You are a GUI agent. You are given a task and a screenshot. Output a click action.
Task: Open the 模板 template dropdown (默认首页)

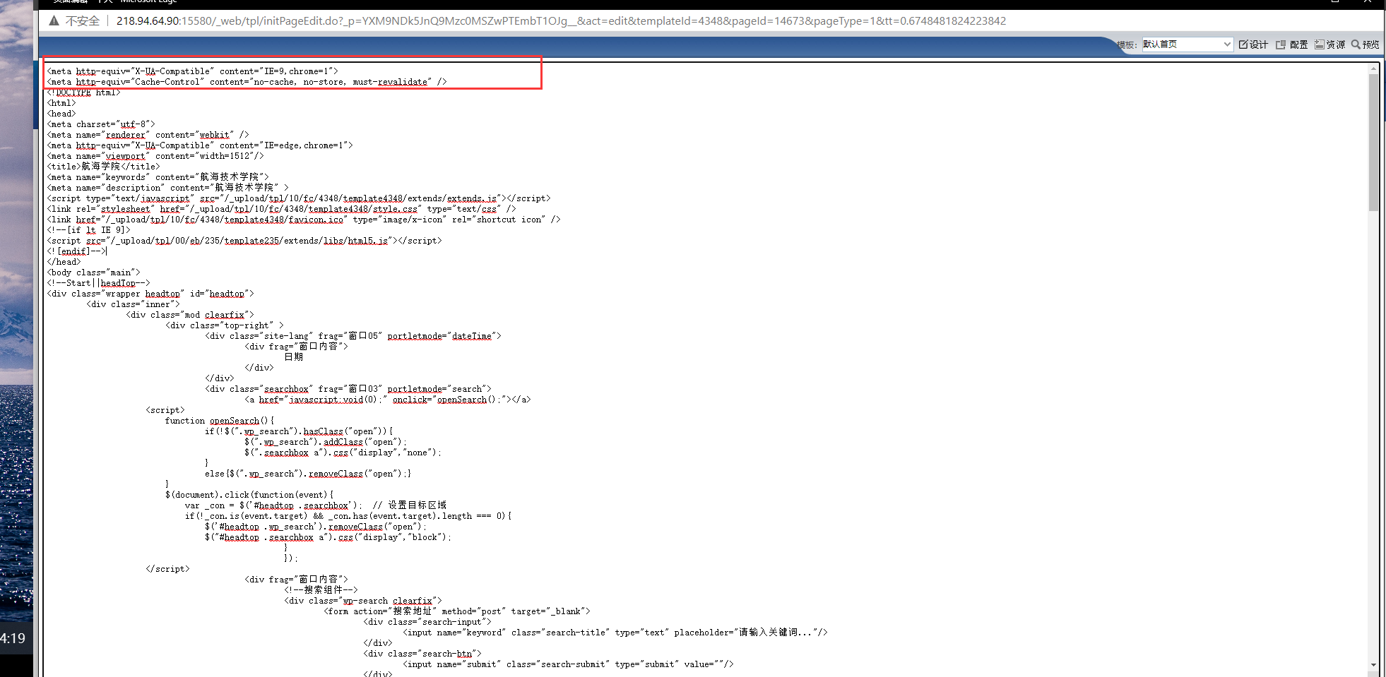tap(1187, 44)
